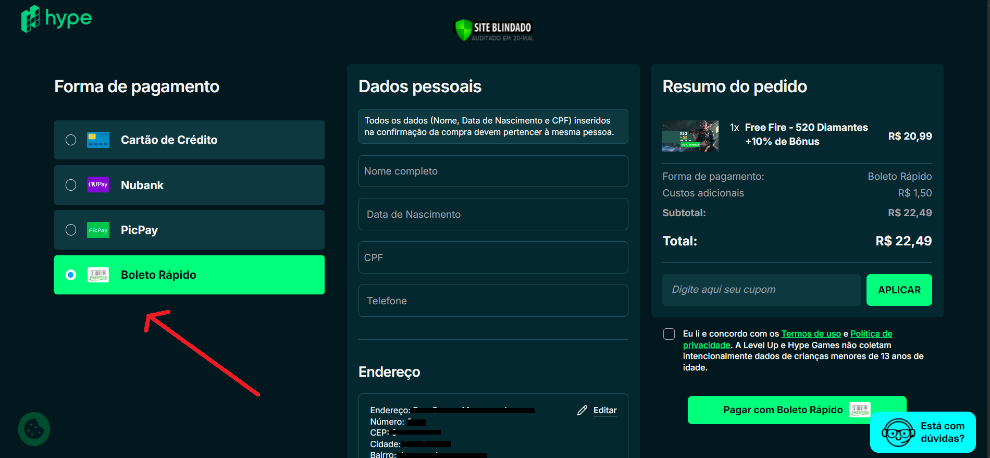The height and width of the screenshot is (458, 990).
Task: Focus the CPF field
Action: pyautogui.click(x=493, y=257)
